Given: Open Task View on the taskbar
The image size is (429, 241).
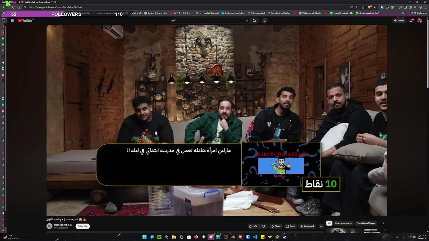Looking at the screenshot, I should tap(152, 237).
